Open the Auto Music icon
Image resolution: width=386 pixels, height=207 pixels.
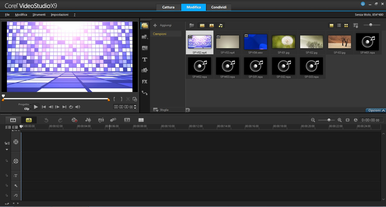101,120
